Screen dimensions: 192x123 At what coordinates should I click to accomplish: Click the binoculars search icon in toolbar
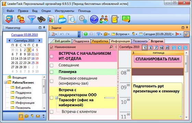click(x=41, y=19)
